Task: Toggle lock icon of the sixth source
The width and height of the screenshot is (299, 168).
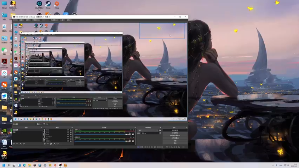Action: tap(71, 141)
